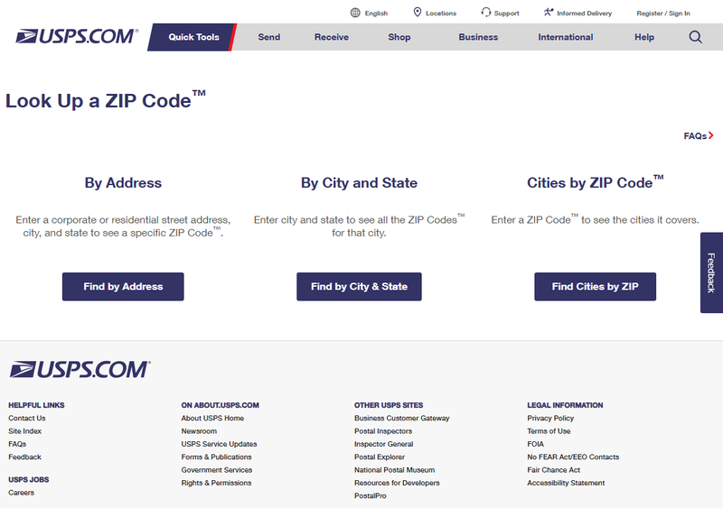
Task: Open National Postal Museum link
Action: coord(394,470)
